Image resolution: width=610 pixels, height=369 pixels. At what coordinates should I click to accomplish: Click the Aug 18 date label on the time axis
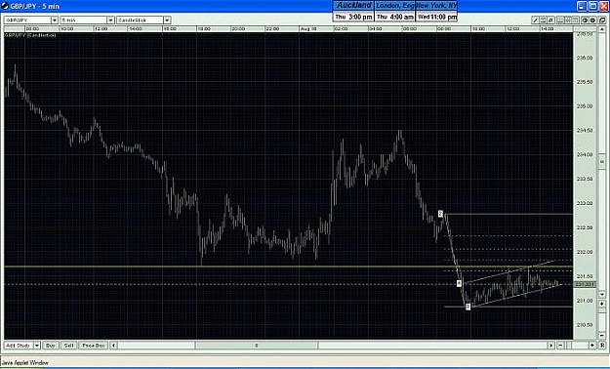pos(308,29)
